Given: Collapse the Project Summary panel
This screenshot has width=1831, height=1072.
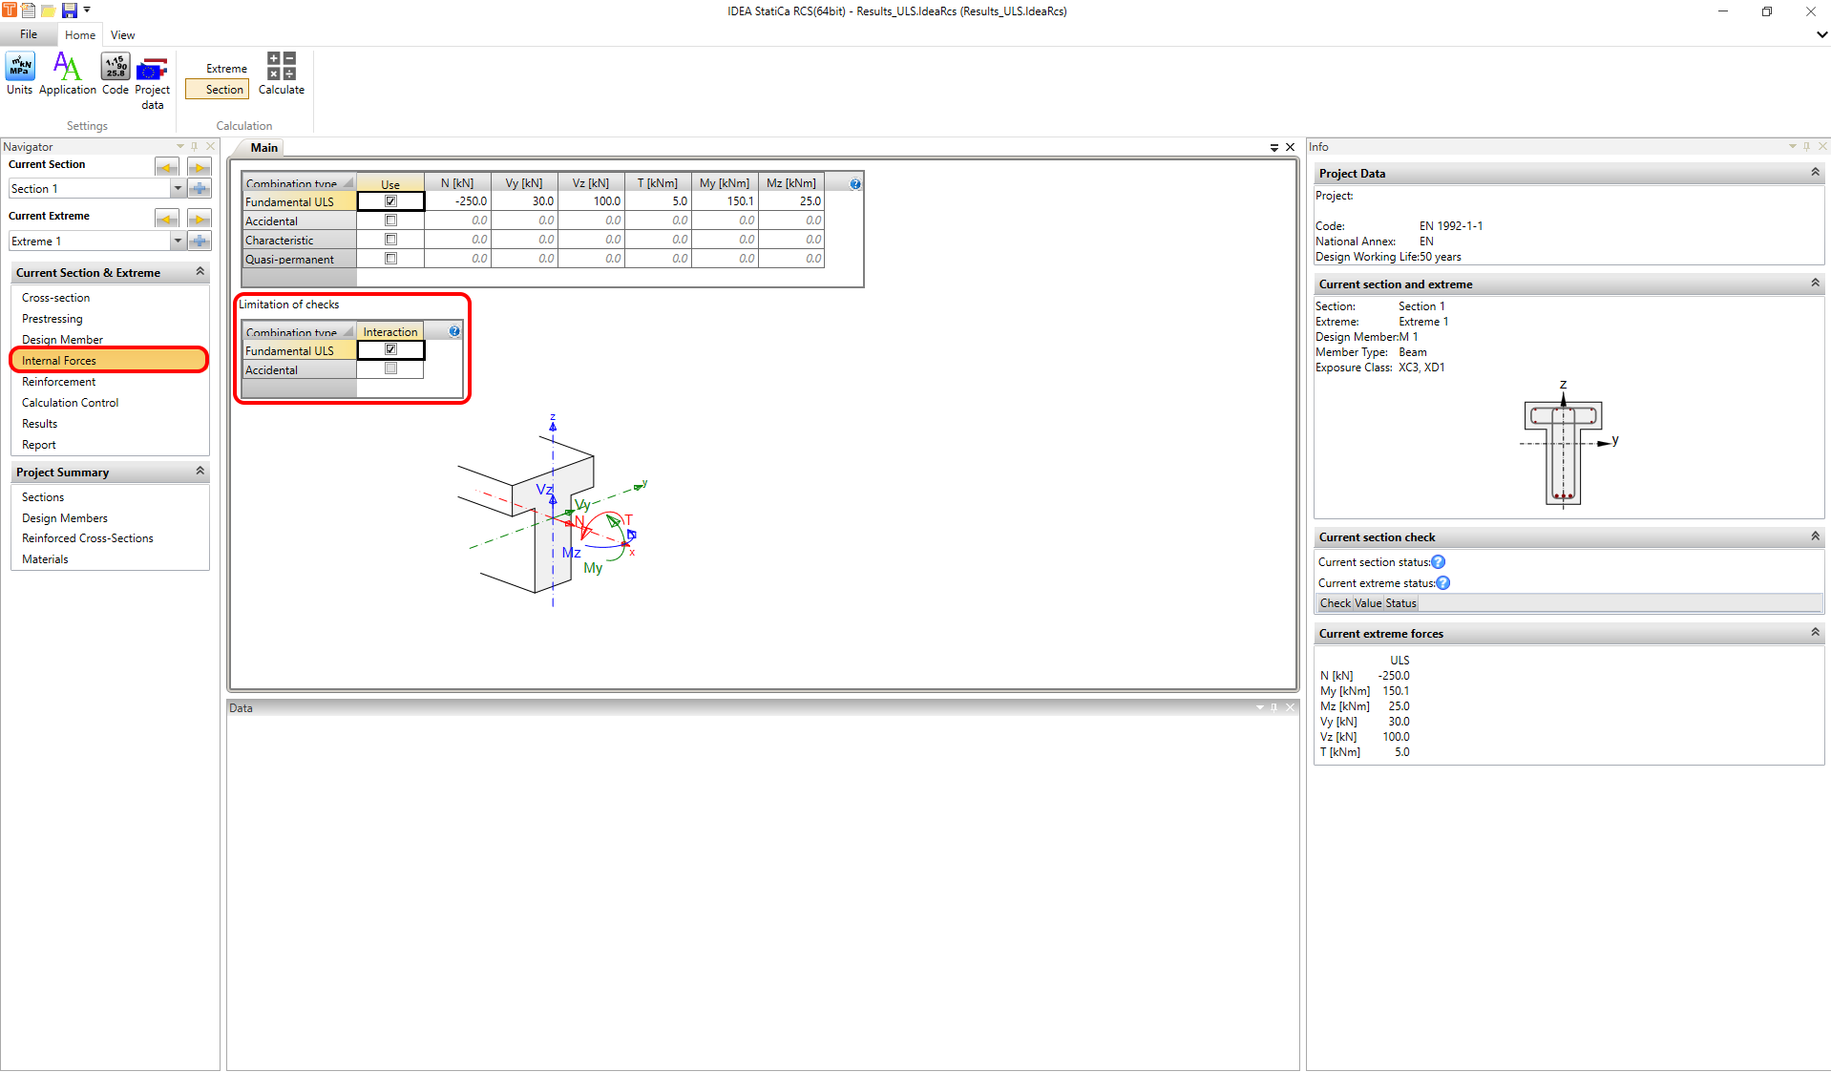Looking at the screenshot, I should pyautogui.click(x=200, y=471).
